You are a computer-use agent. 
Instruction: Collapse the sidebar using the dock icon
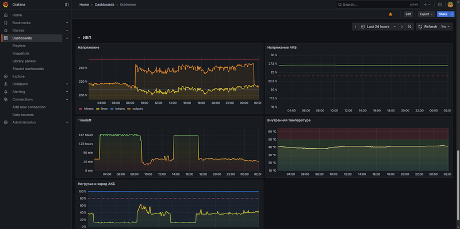67,5
